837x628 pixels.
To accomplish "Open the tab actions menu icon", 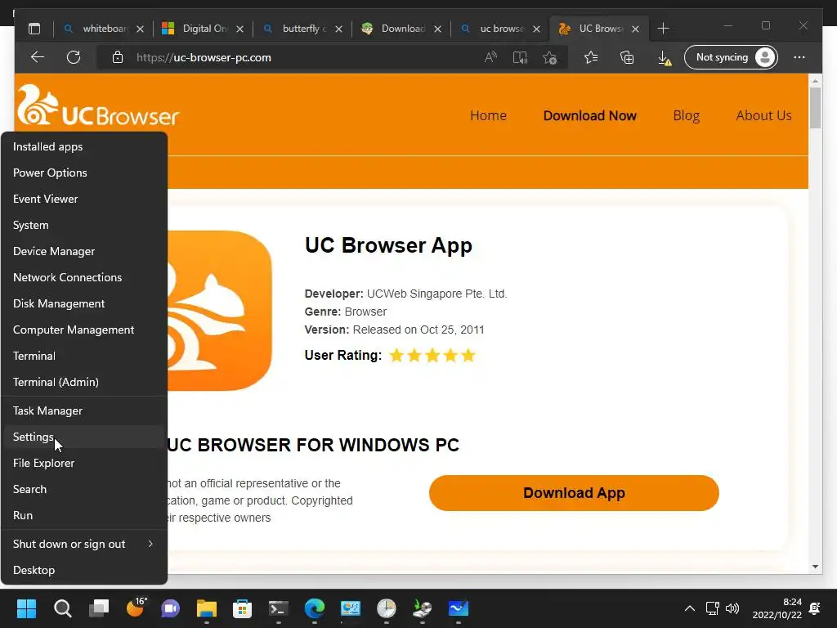I will coord(34,29).
